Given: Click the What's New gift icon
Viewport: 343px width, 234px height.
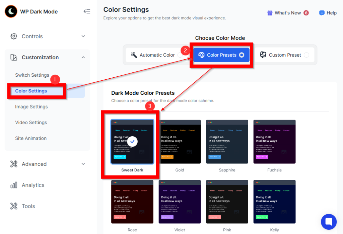Looking at the screenshot, I should [x=270, y=13].
